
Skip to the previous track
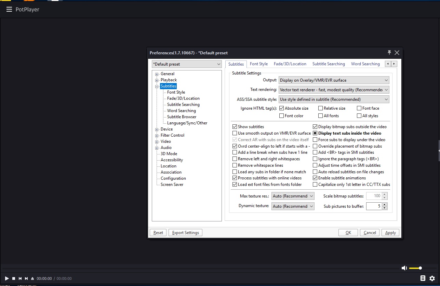(20, 278)
